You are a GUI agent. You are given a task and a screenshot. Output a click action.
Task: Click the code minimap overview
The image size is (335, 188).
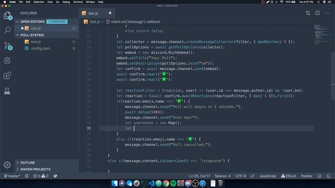(x=322, y=34)
